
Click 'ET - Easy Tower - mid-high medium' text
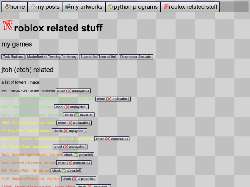coord(26,131)
